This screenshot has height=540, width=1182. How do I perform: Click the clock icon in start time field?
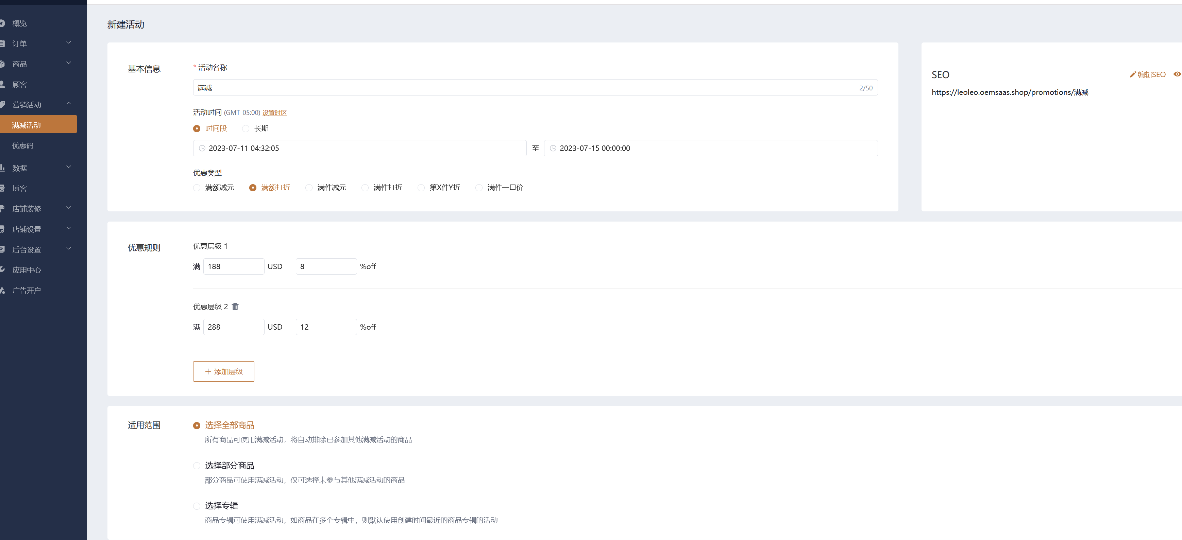click(x=202, y=148)
